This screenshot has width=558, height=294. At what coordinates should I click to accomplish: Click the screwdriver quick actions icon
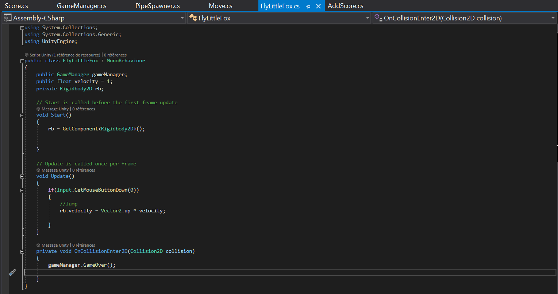click(x=12, y=272)
